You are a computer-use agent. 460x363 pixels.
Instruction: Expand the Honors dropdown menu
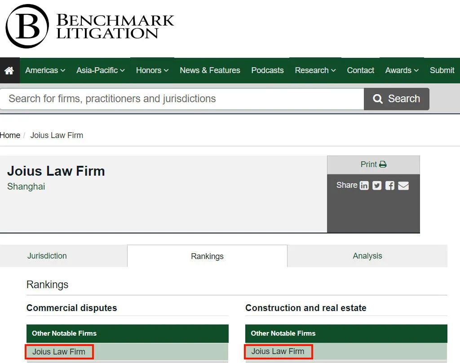tap(152, 70)
